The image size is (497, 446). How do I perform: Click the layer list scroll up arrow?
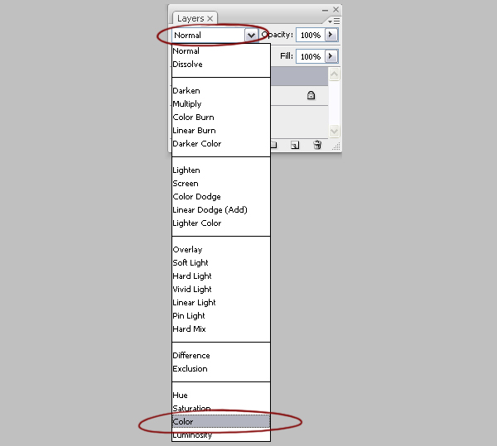click(x=334, y=74)
